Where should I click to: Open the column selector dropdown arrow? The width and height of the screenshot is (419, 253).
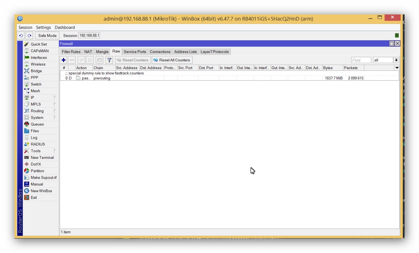(397, 68)
